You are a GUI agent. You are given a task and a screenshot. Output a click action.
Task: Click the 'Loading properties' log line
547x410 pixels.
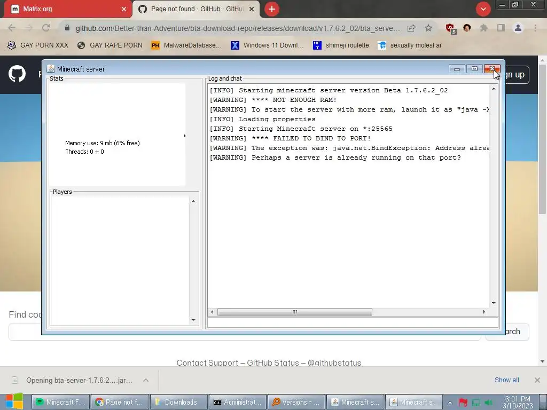(x=263, y=119)
